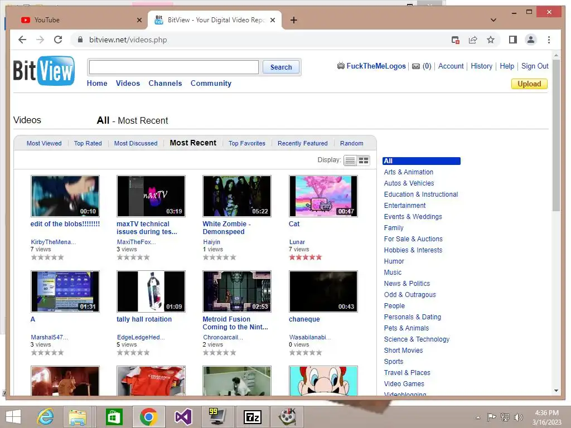The height and width of the screenshot is (428, 571).
Task: Open the edit of the blobs thumbnail
Action: (x=65, y=196)
